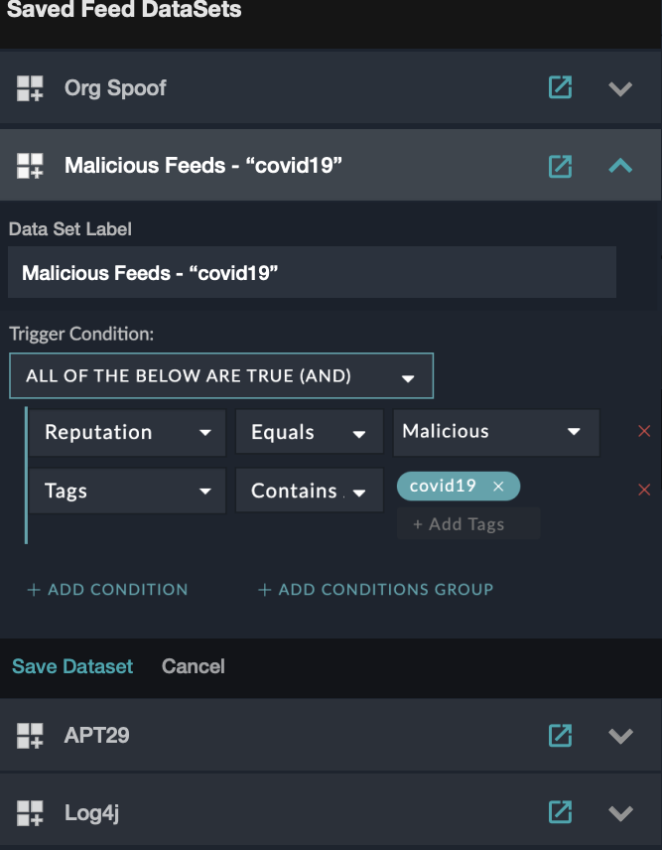Open APT29 dataset external link icon
Image resolution: width=662 pixels, height=850 pixels.
click(560, 735)
